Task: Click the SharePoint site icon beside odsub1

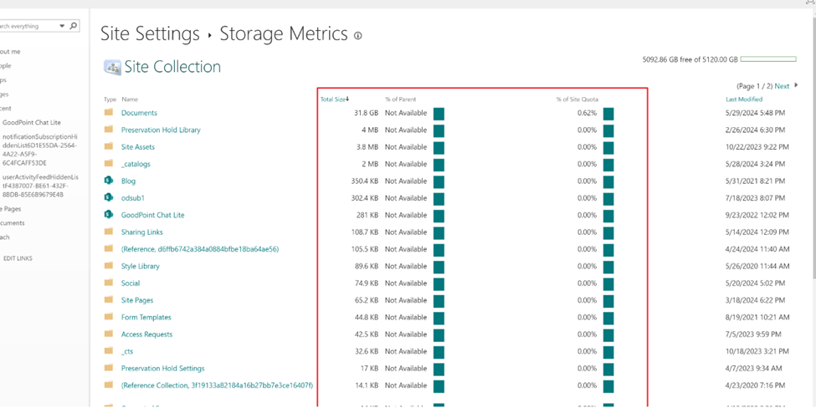Action: click(109, 197)
